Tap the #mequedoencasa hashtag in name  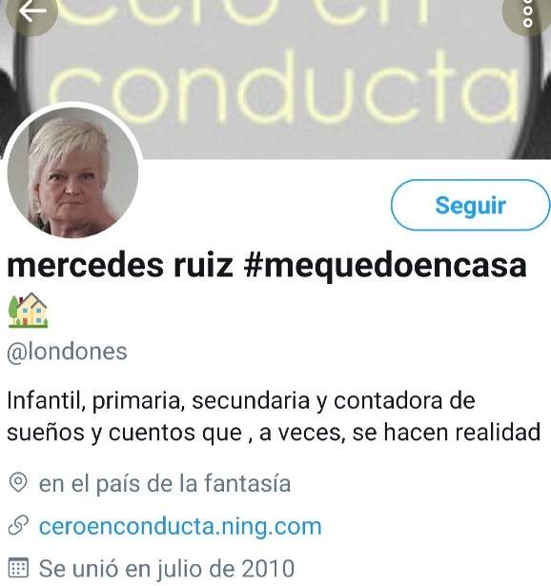tap(385, 267)
